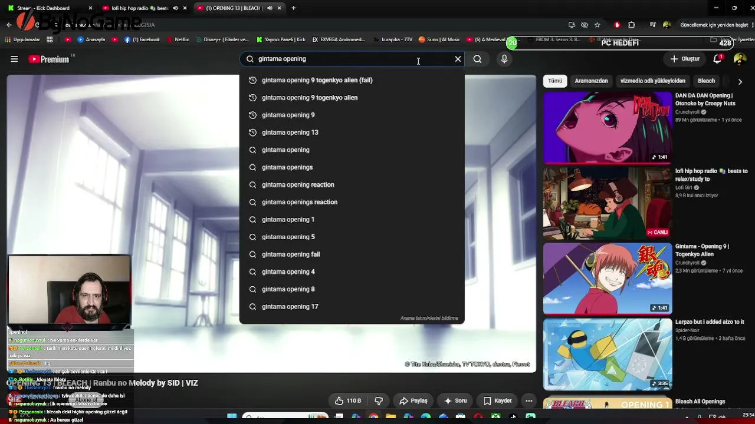Close the Kick Dashboard tab
This screenshot has width=755, height=424.
90,8
